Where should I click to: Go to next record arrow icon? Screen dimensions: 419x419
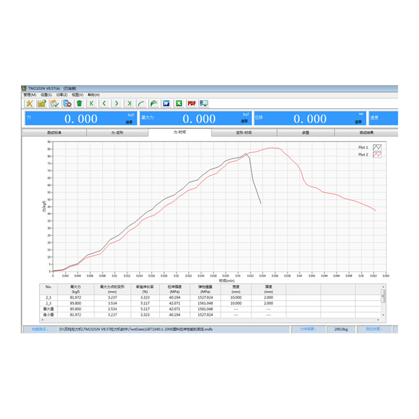[116, 103]
